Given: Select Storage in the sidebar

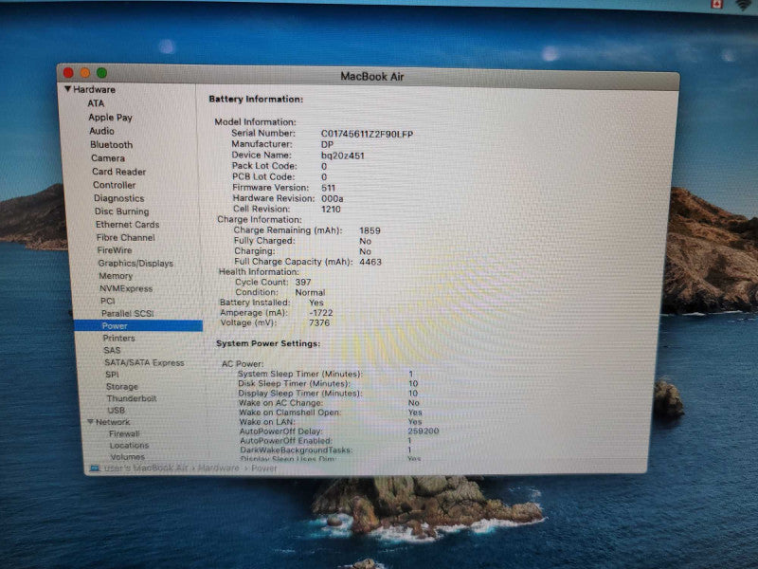Looking at the screenshot, I should (122, 386).
